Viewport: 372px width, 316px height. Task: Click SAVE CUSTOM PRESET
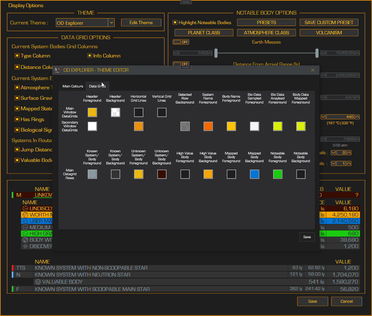pyautogui.click(x=329, y=23)
